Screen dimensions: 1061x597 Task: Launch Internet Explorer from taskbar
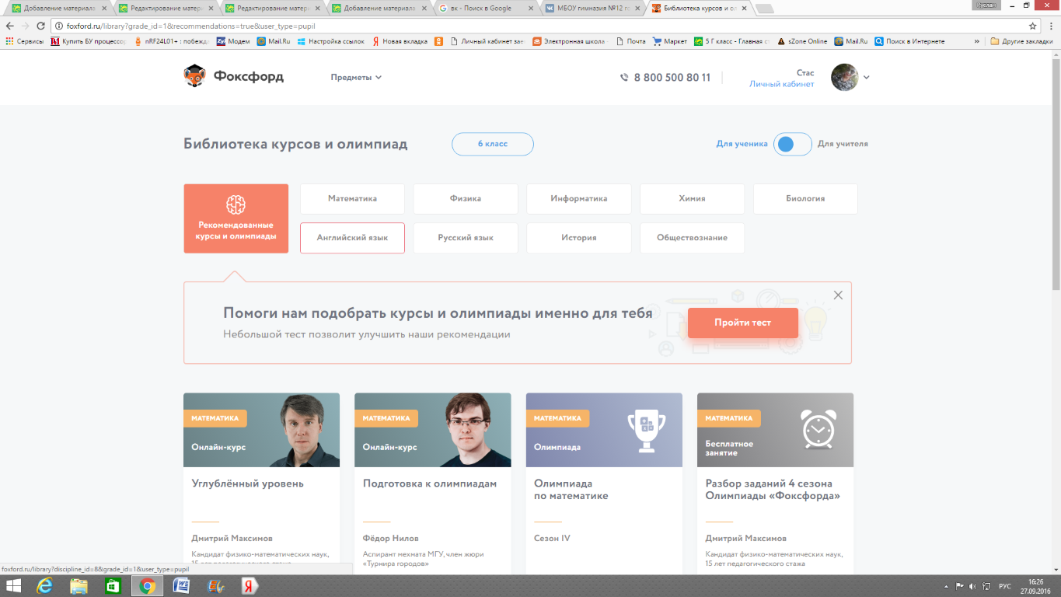(x=45, y=586)
